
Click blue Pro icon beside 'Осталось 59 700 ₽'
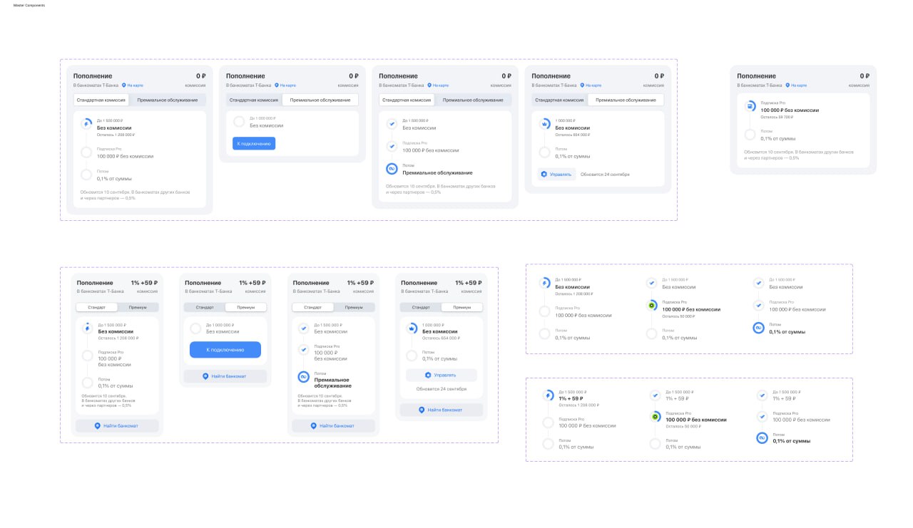point(750,106)
